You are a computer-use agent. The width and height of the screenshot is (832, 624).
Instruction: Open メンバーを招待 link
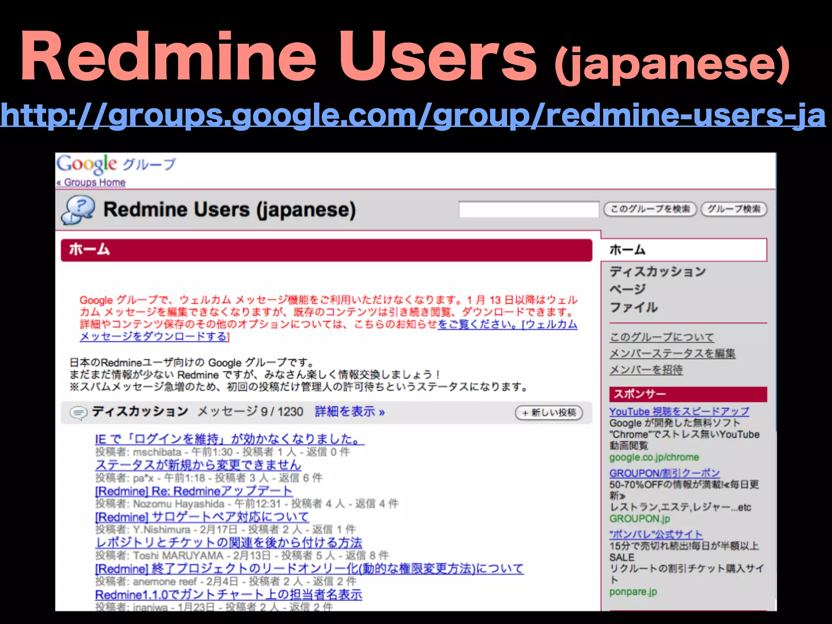tap(646, 370)
